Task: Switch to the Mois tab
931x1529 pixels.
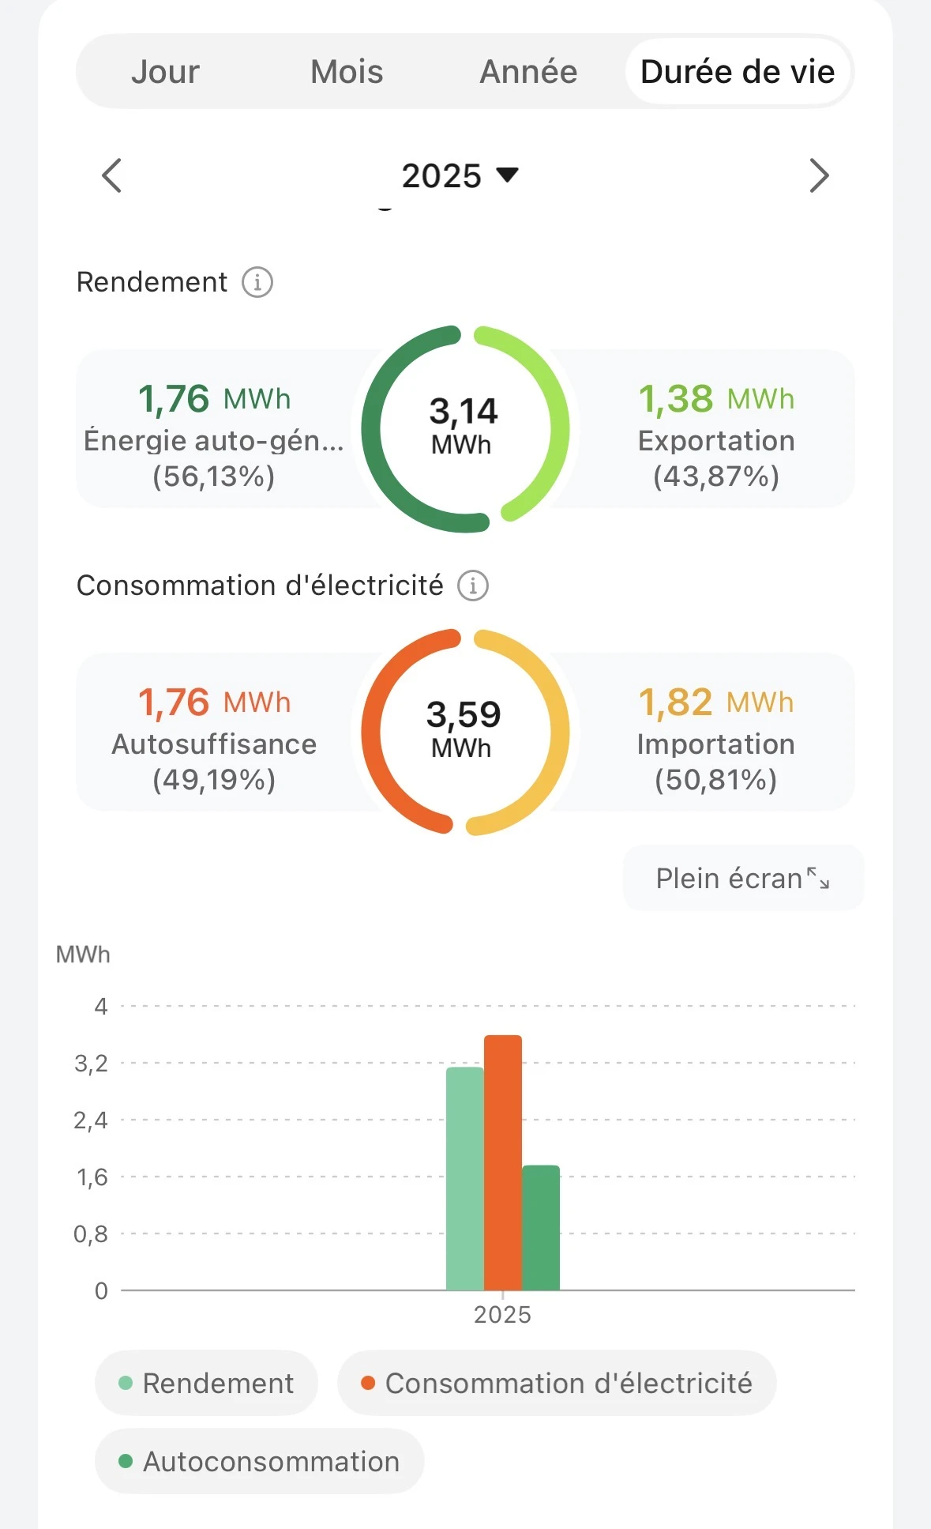Action: pyautogui.click(x=347, y=72)
